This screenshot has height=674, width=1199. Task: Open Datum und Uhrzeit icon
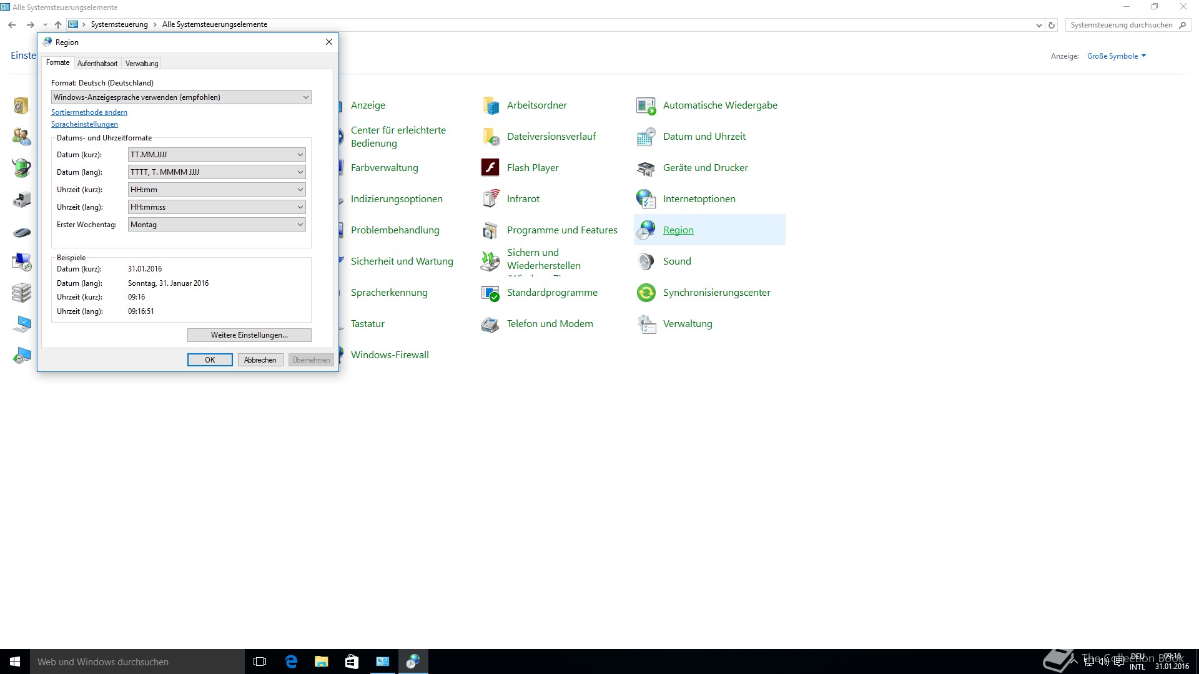646,137
